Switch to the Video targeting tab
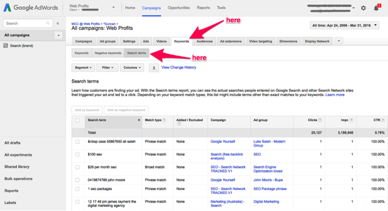 point(260,41)
